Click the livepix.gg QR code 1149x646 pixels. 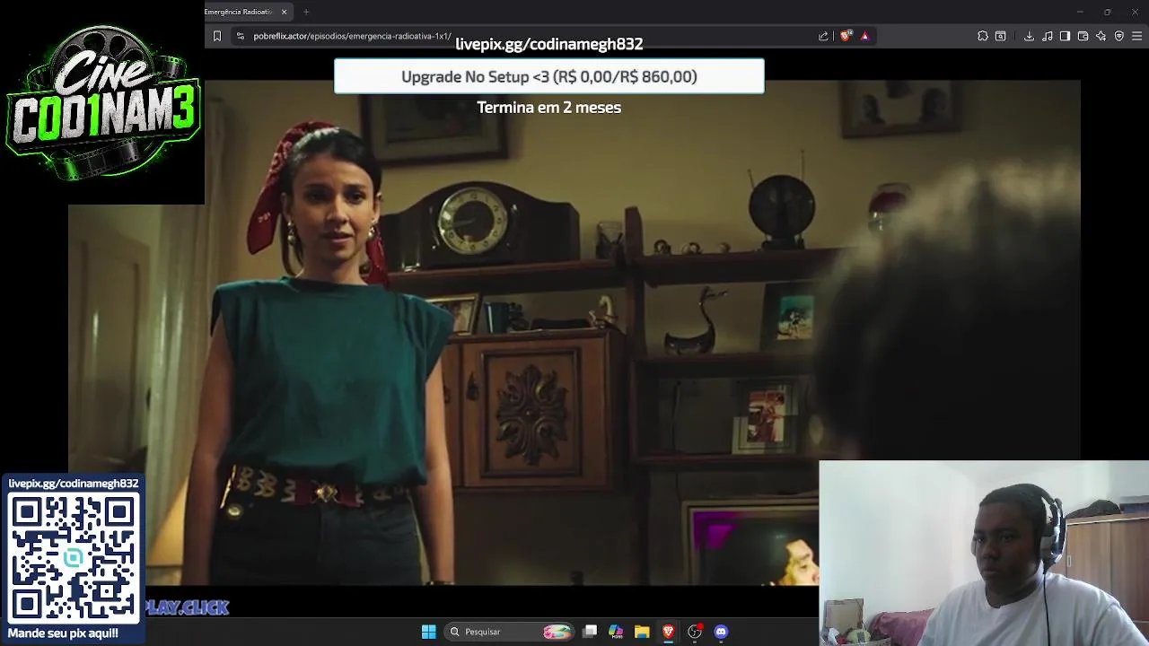point(74,558)
